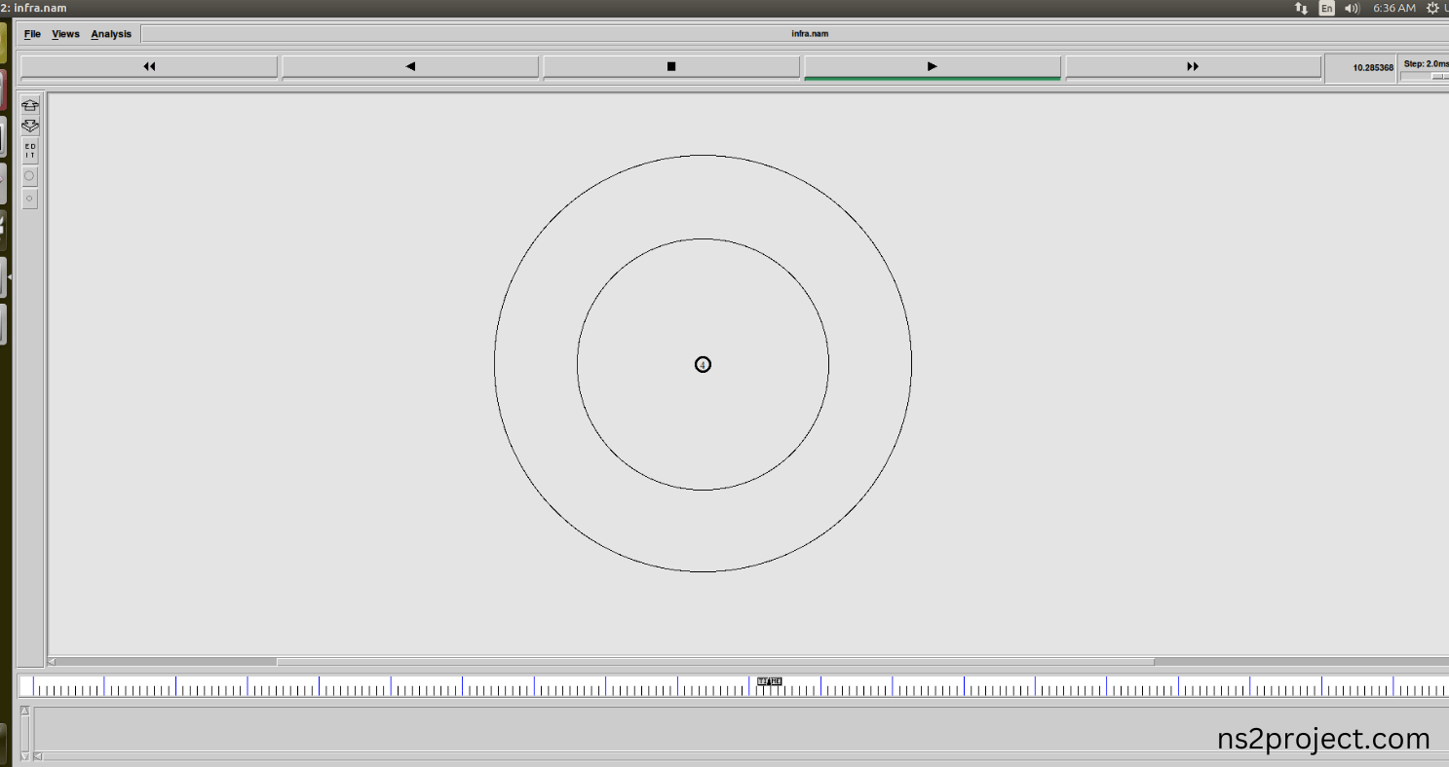Select node 4 in the canvas
This screenshot has width=1449, height=767.
pos(703,364)
